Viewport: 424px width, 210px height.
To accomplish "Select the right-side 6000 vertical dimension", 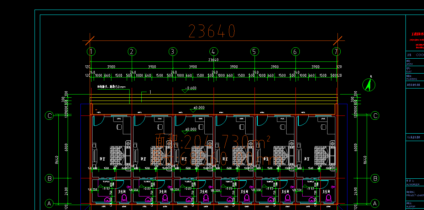I will tap(356, 147).
